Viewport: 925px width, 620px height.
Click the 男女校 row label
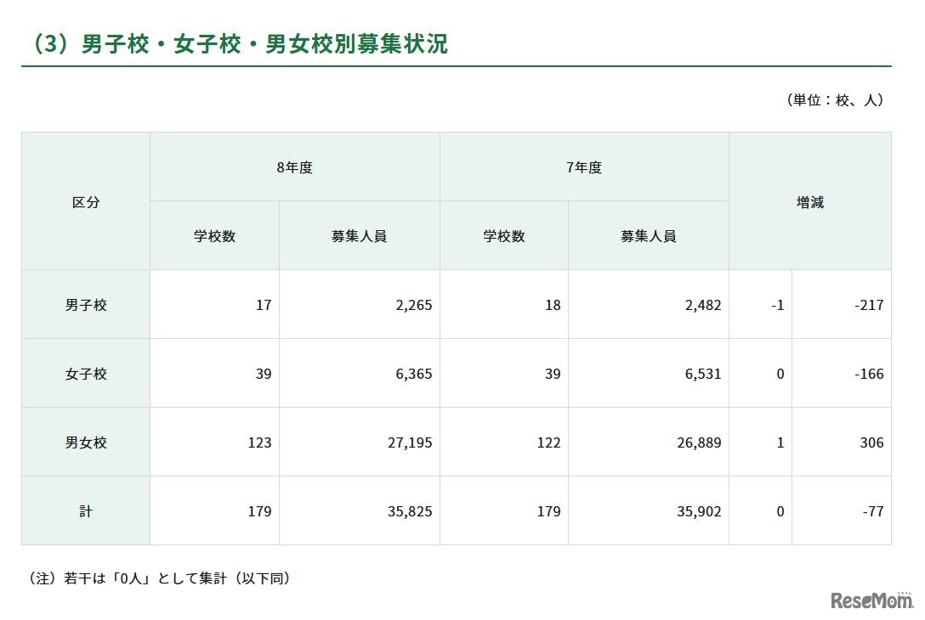pyautogui.click(x=85, y=442)
